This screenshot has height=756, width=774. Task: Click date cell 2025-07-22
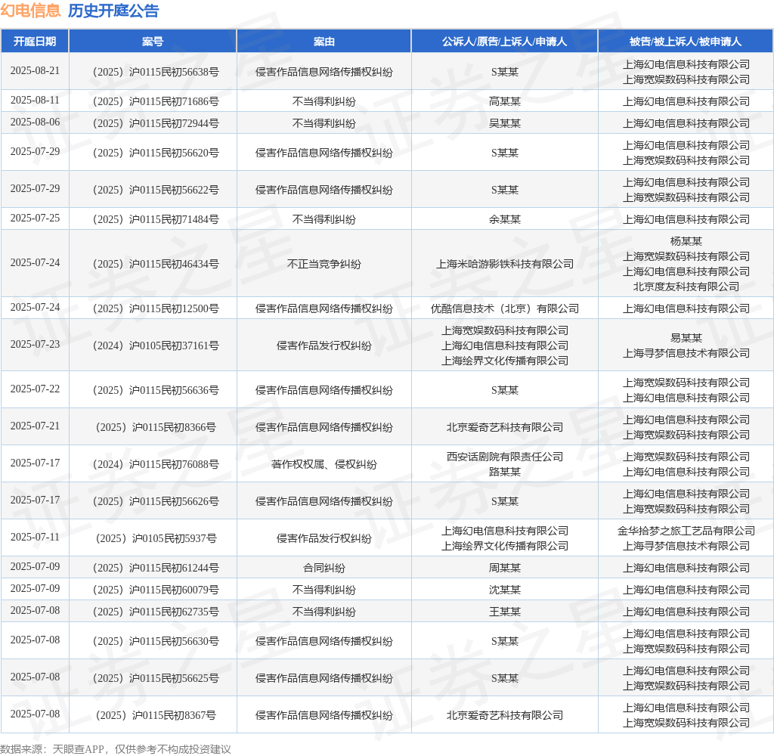[35, 389]
